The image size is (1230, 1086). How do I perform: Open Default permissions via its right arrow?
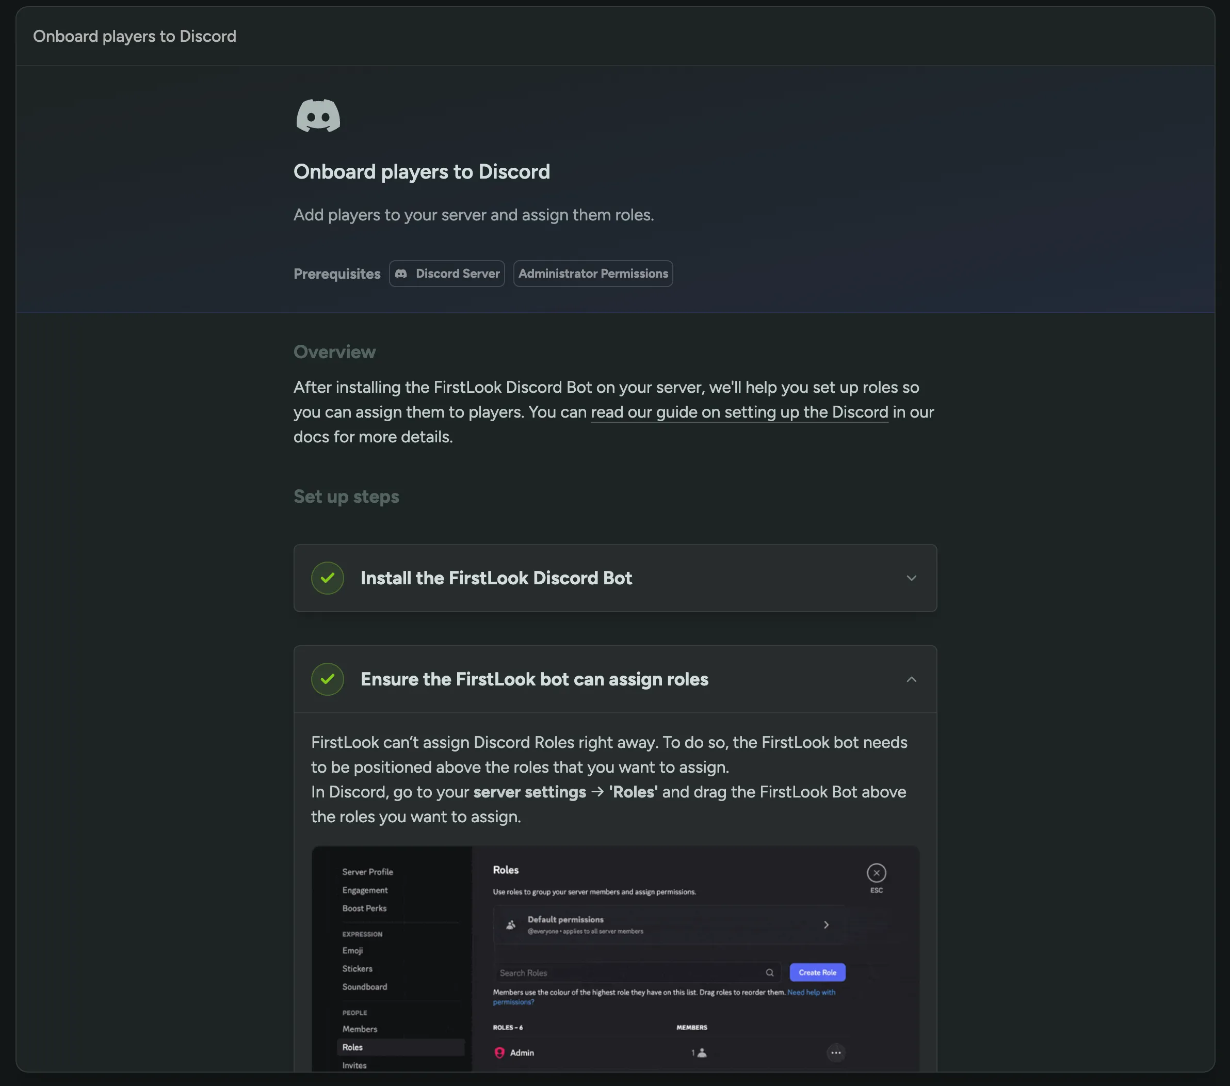click(x=826, y=924)
